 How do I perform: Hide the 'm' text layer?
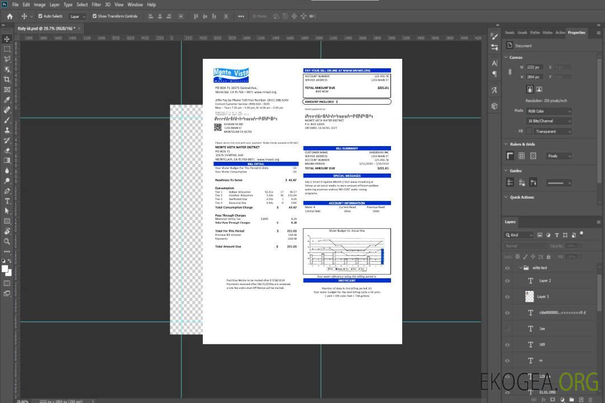(508, 360)
